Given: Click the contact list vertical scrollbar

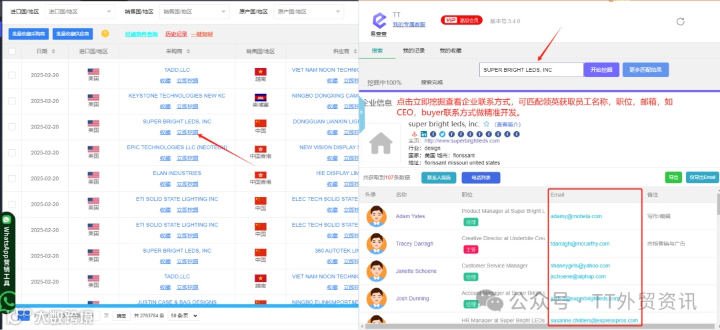Looking at the screenshot, I should tap(718, 204).
